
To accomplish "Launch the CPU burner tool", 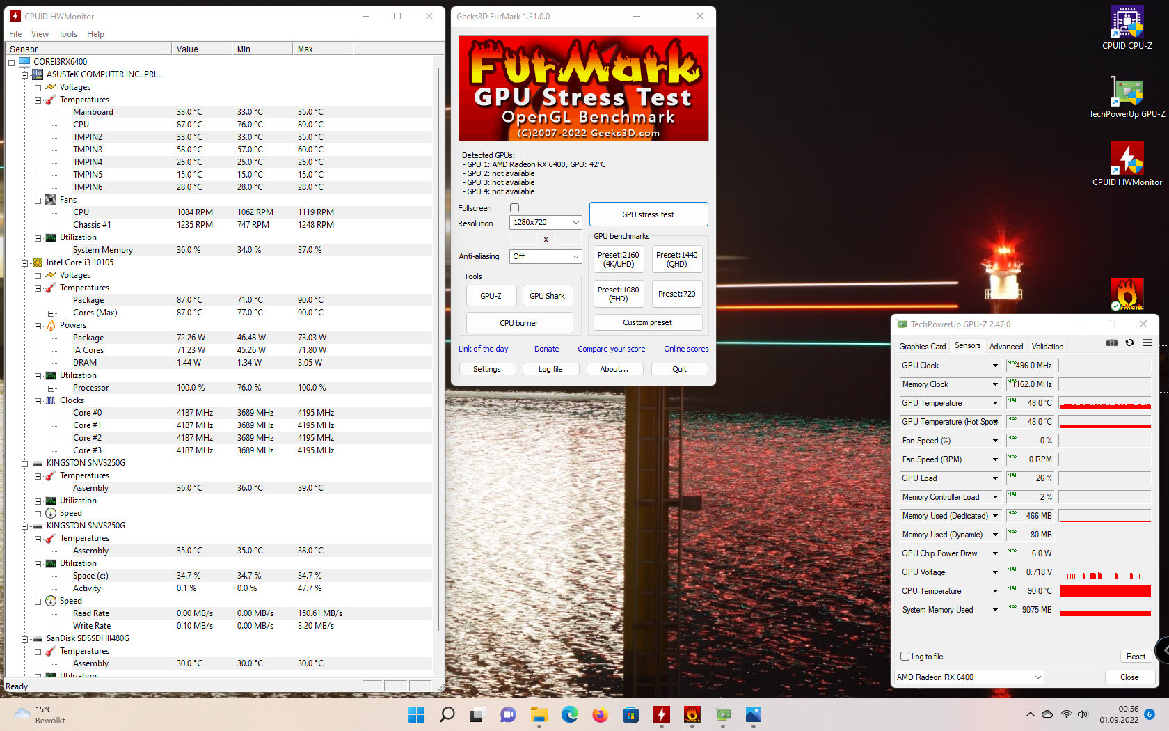I will 519,323.
